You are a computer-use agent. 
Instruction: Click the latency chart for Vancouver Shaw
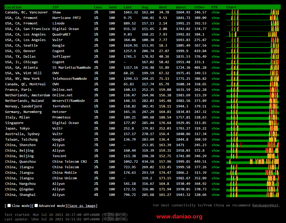point(253,12)
